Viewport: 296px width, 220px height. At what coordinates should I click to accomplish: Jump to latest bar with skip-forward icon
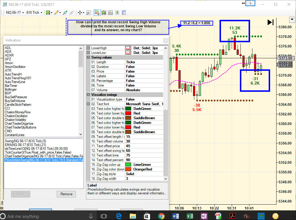click(x=270, y=22)
